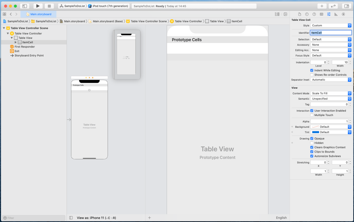Switch to the Identity inspector

pyautogui.click(x=321, y=14)
